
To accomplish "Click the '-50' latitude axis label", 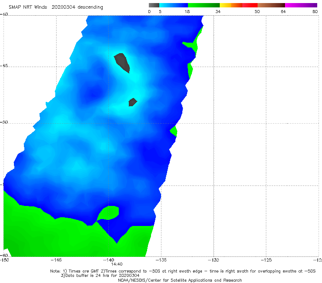I will point(4,122).
